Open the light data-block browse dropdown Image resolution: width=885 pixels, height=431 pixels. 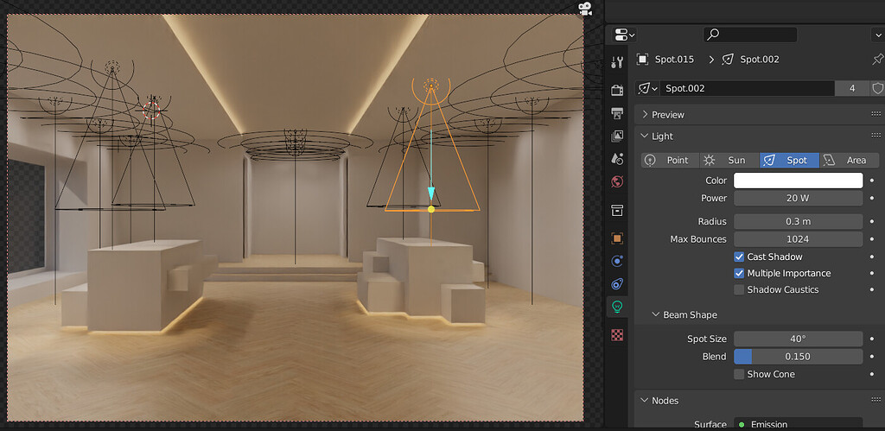[x=646, y=89]
